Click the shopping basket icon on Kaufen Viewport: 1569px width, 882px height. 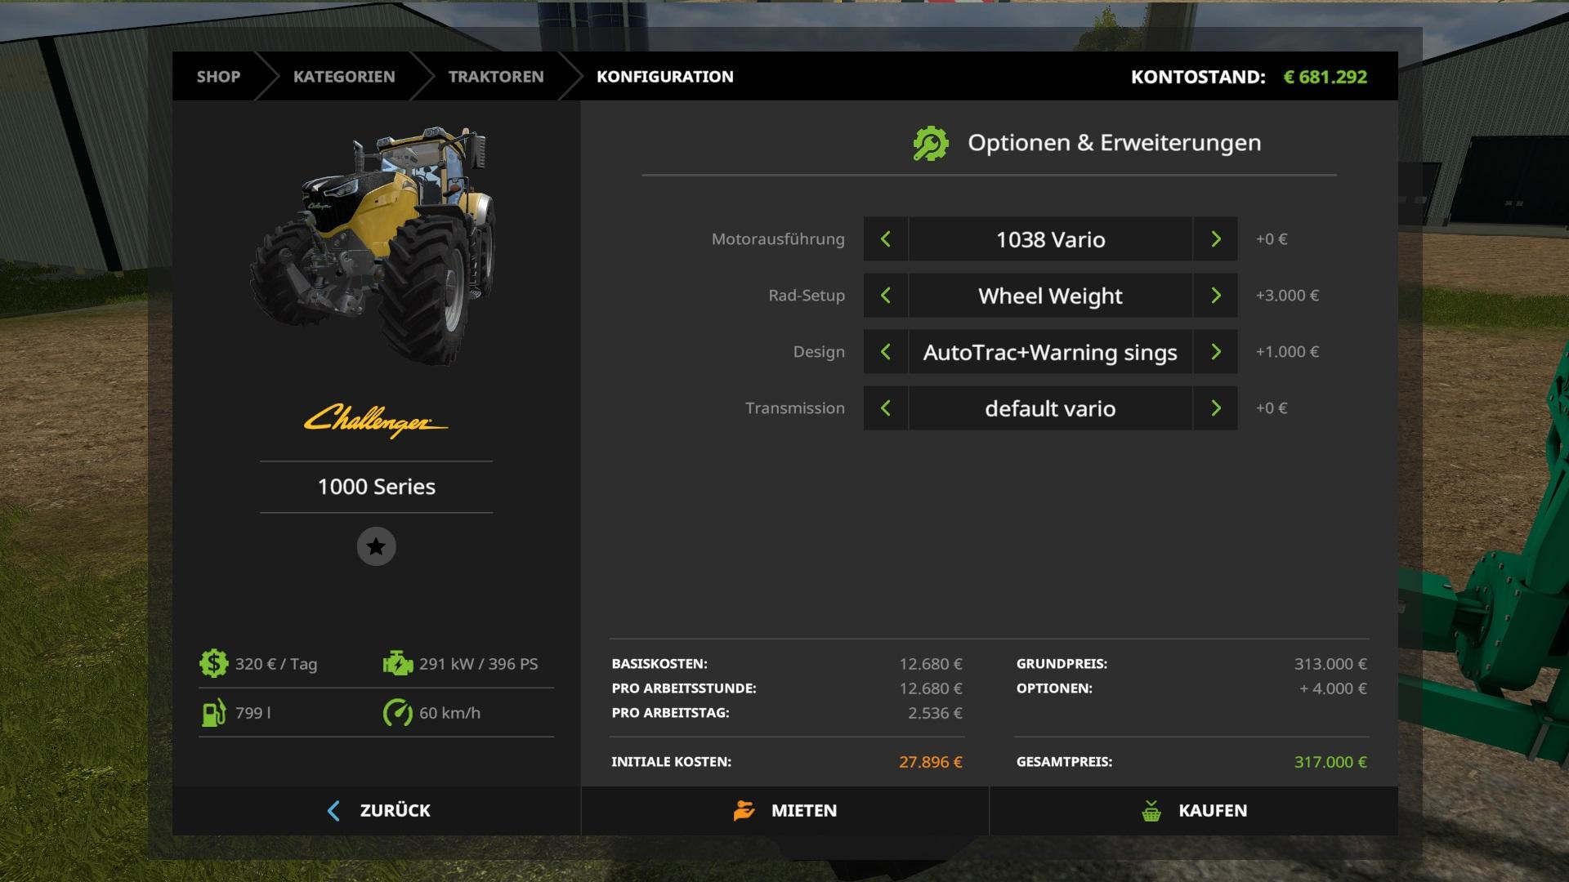pyautogui.click(x=1151, y=811)
